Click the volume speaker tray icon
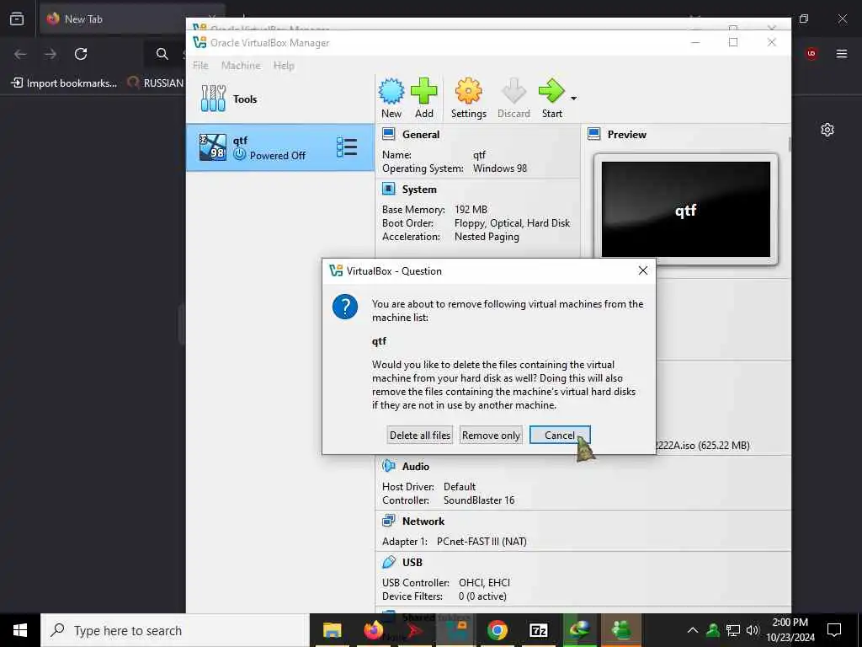 tap(753, 630)
